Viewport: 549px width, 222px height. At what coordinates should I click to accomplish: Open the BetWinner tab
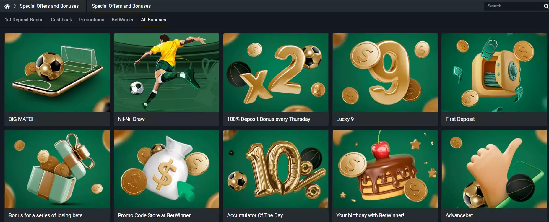click(123, 20)
